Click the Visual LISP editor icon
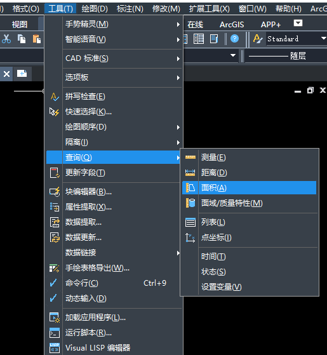Viewport: 327px width, 355px height. pos(55,348)
